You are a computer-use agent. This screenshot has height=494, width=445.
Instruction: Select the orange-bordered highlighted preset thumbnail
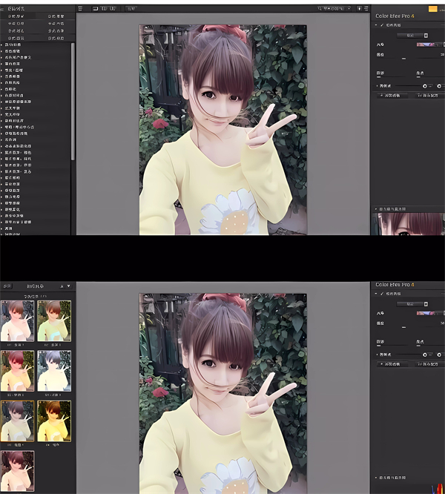pyautogui.click(x=17, y=421)
